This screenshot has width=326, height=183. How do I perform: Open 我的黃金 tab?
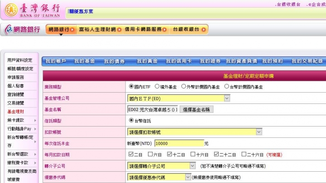tap(147, 61)
